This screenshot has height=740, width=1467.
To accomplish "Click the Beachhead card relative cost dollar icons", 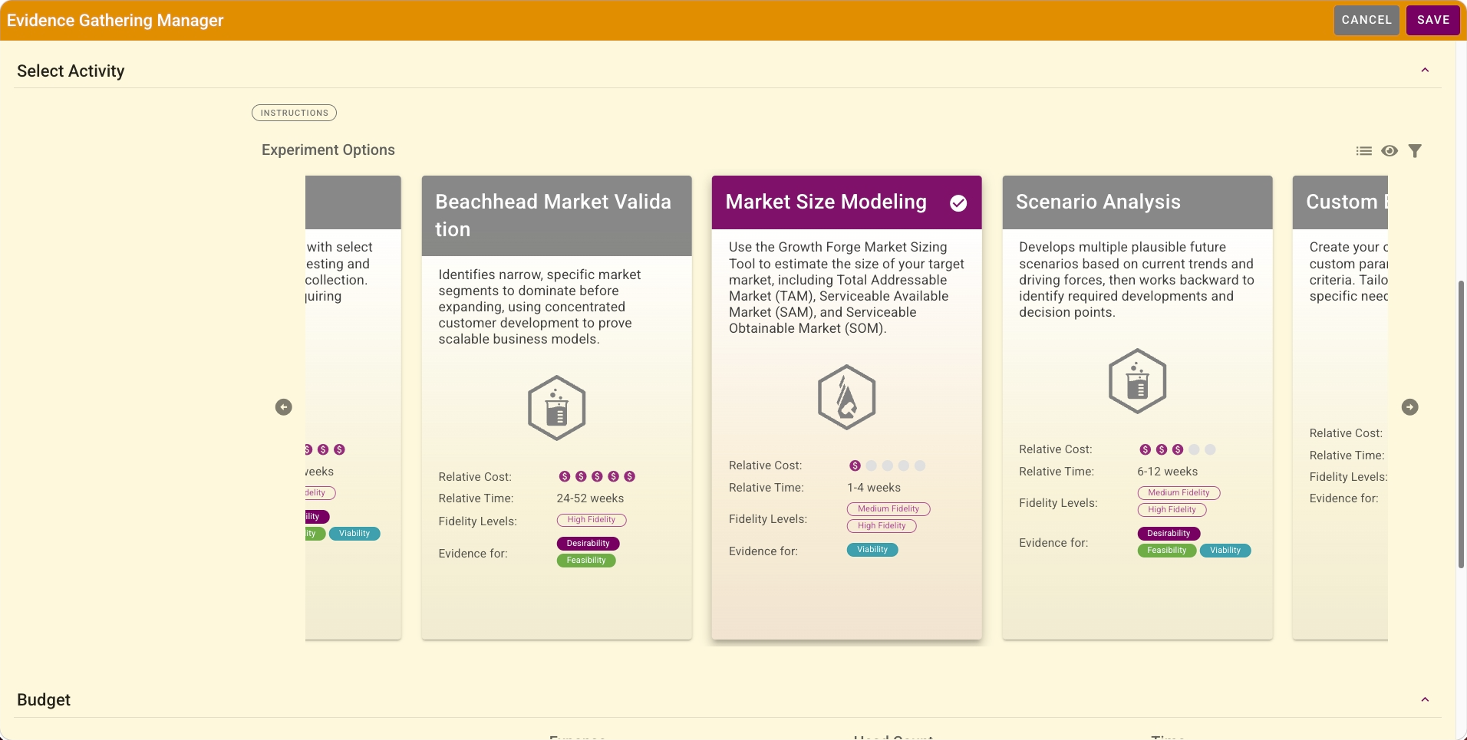I will pos(597,476).
